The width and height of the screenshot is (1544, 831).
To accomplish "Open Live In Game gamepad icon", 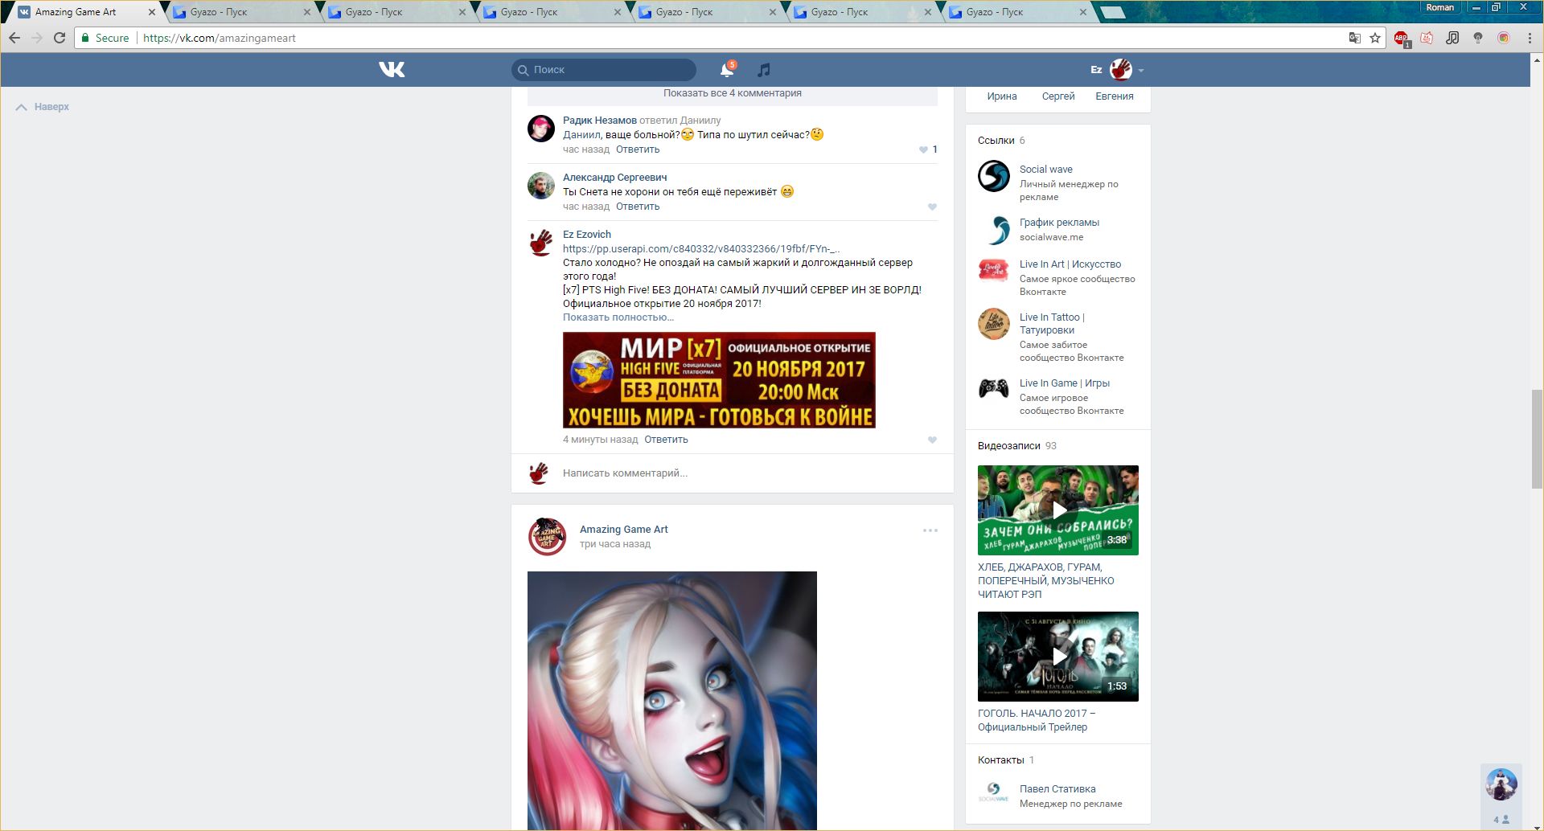I will click(994, 389).
